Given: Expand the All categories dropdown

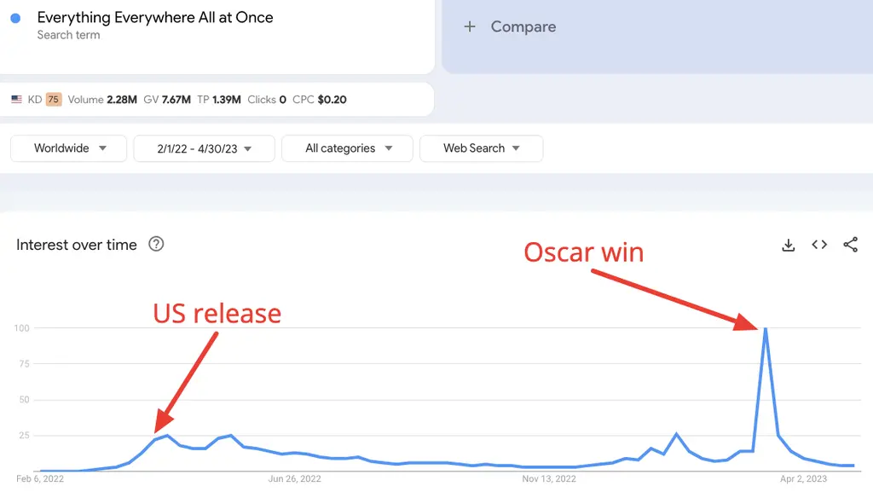Looking at the screenshot, I should coord(348,148).
